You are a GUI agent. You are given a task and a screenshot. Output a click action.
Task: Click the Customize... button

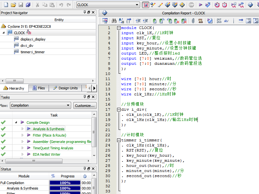[85, 105]
